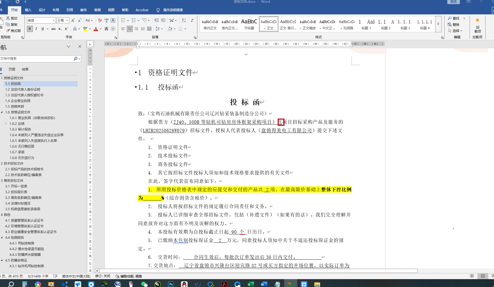
Task: Open bullet list style dropdown arrow
Action: tap(128, 20)
